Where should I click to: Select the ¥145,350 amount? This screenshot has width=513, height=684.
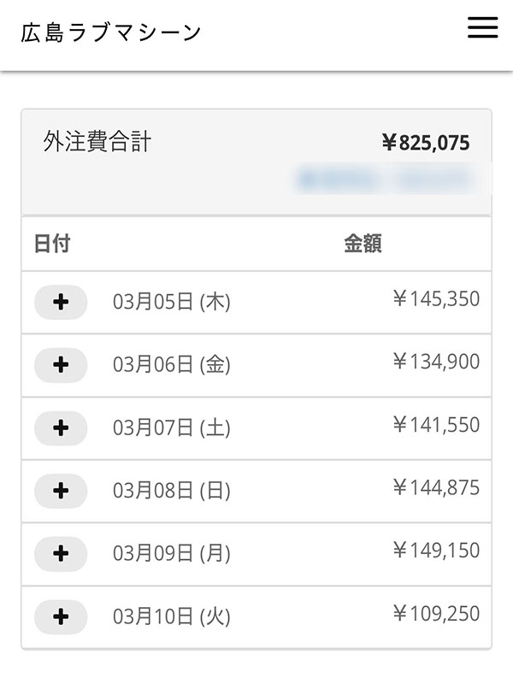436,299
